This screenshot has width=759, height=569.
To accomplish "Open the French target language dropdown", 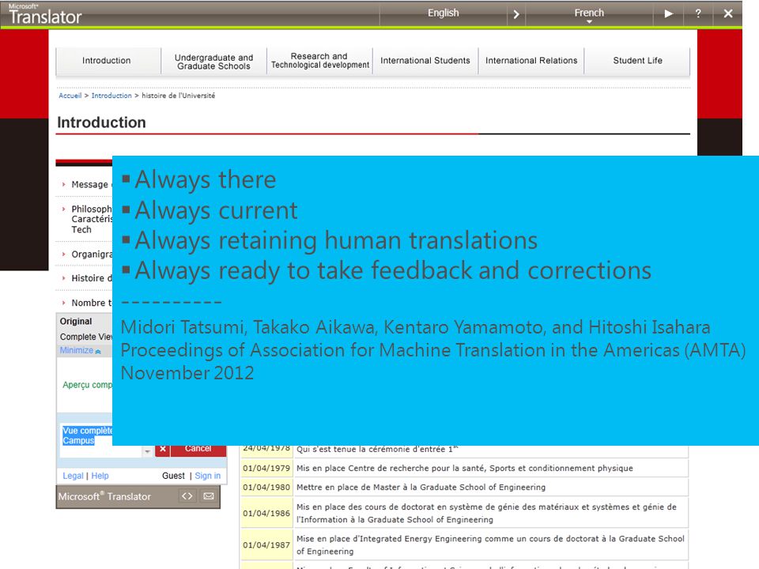I will (x=589, y=14).
